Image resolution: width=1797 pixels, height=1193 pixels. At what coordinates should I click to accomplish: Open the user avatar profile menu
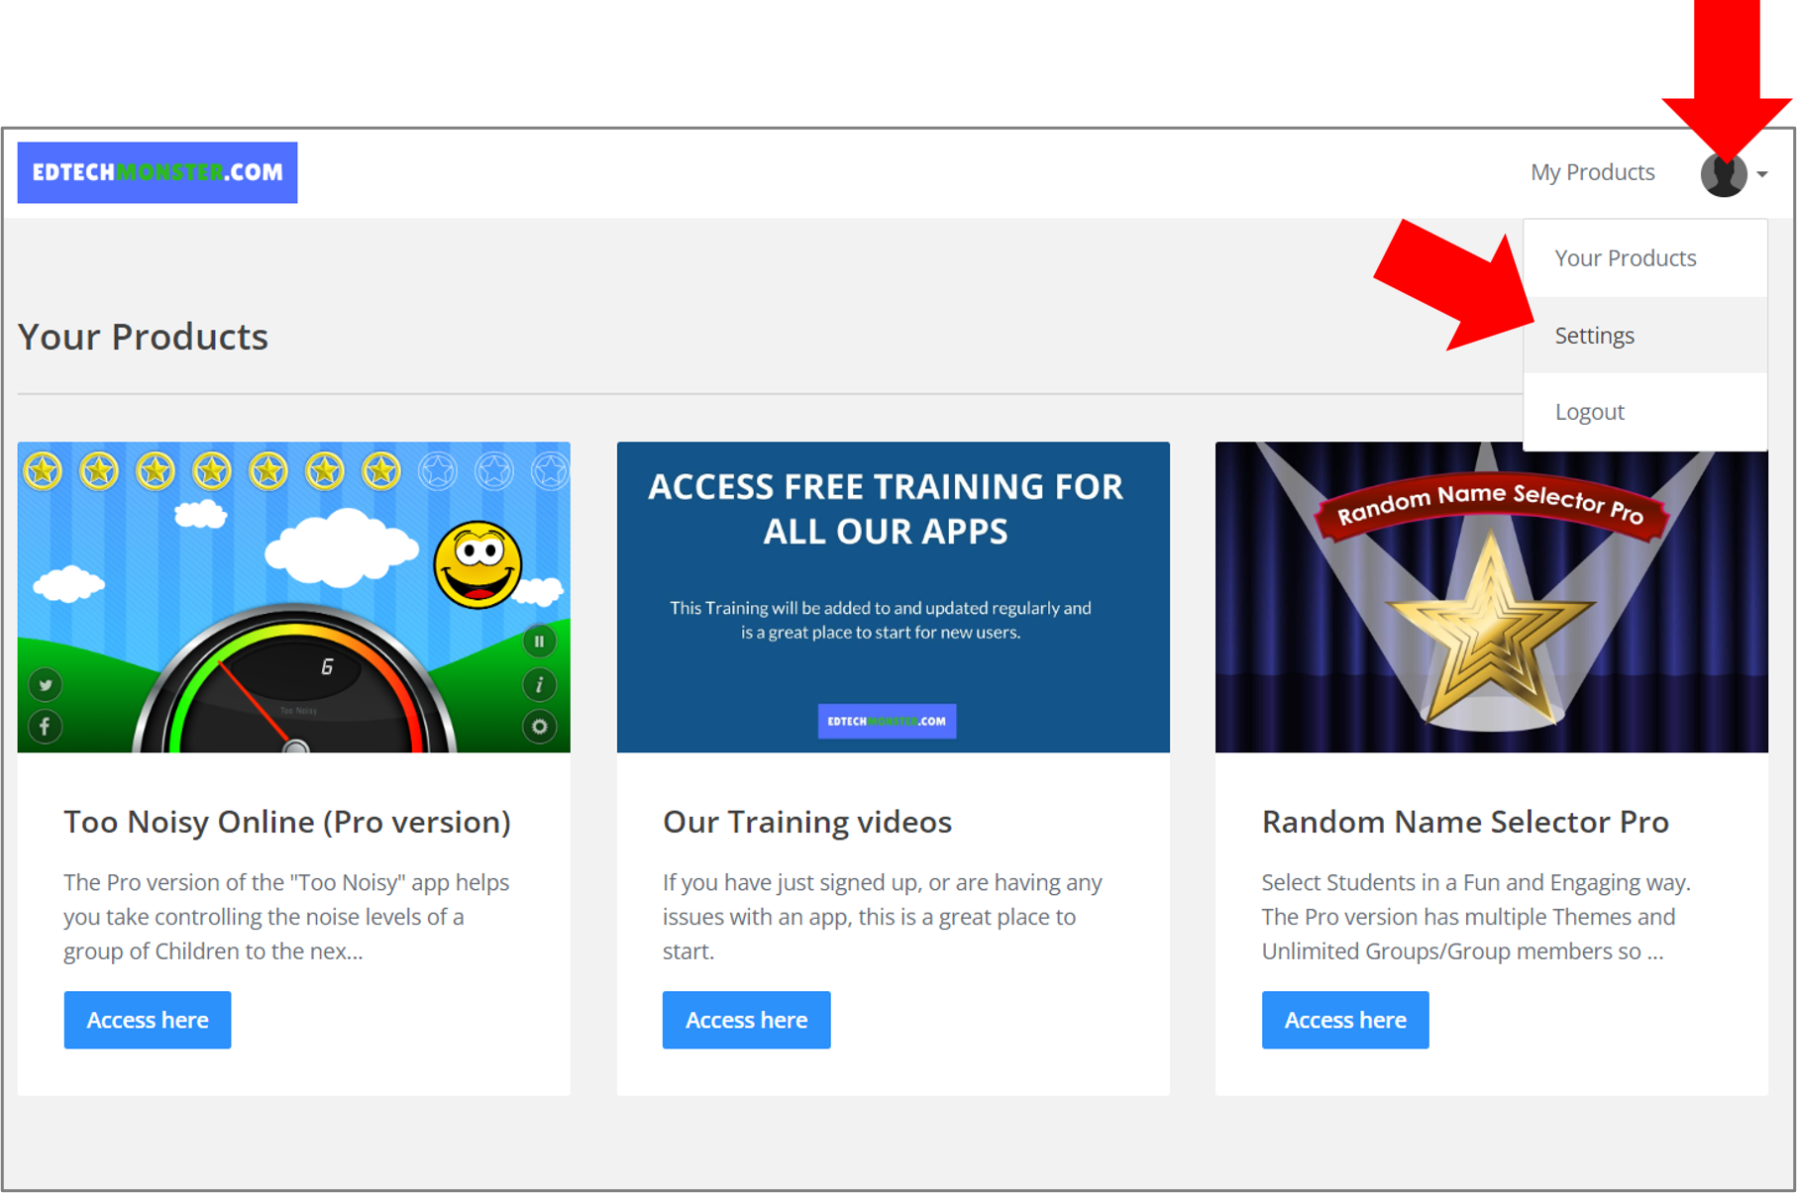pos(1724,174)
